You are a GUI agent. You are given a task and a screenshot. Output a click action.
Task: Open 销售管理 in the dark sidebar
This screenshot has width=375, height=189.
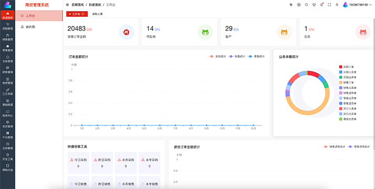click(x=8, y=37)
